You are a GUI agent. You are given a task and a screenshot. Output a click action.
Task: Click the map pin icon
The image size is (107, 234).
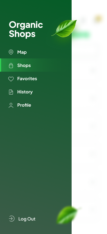pyautogui.click(x=11, y=52)
